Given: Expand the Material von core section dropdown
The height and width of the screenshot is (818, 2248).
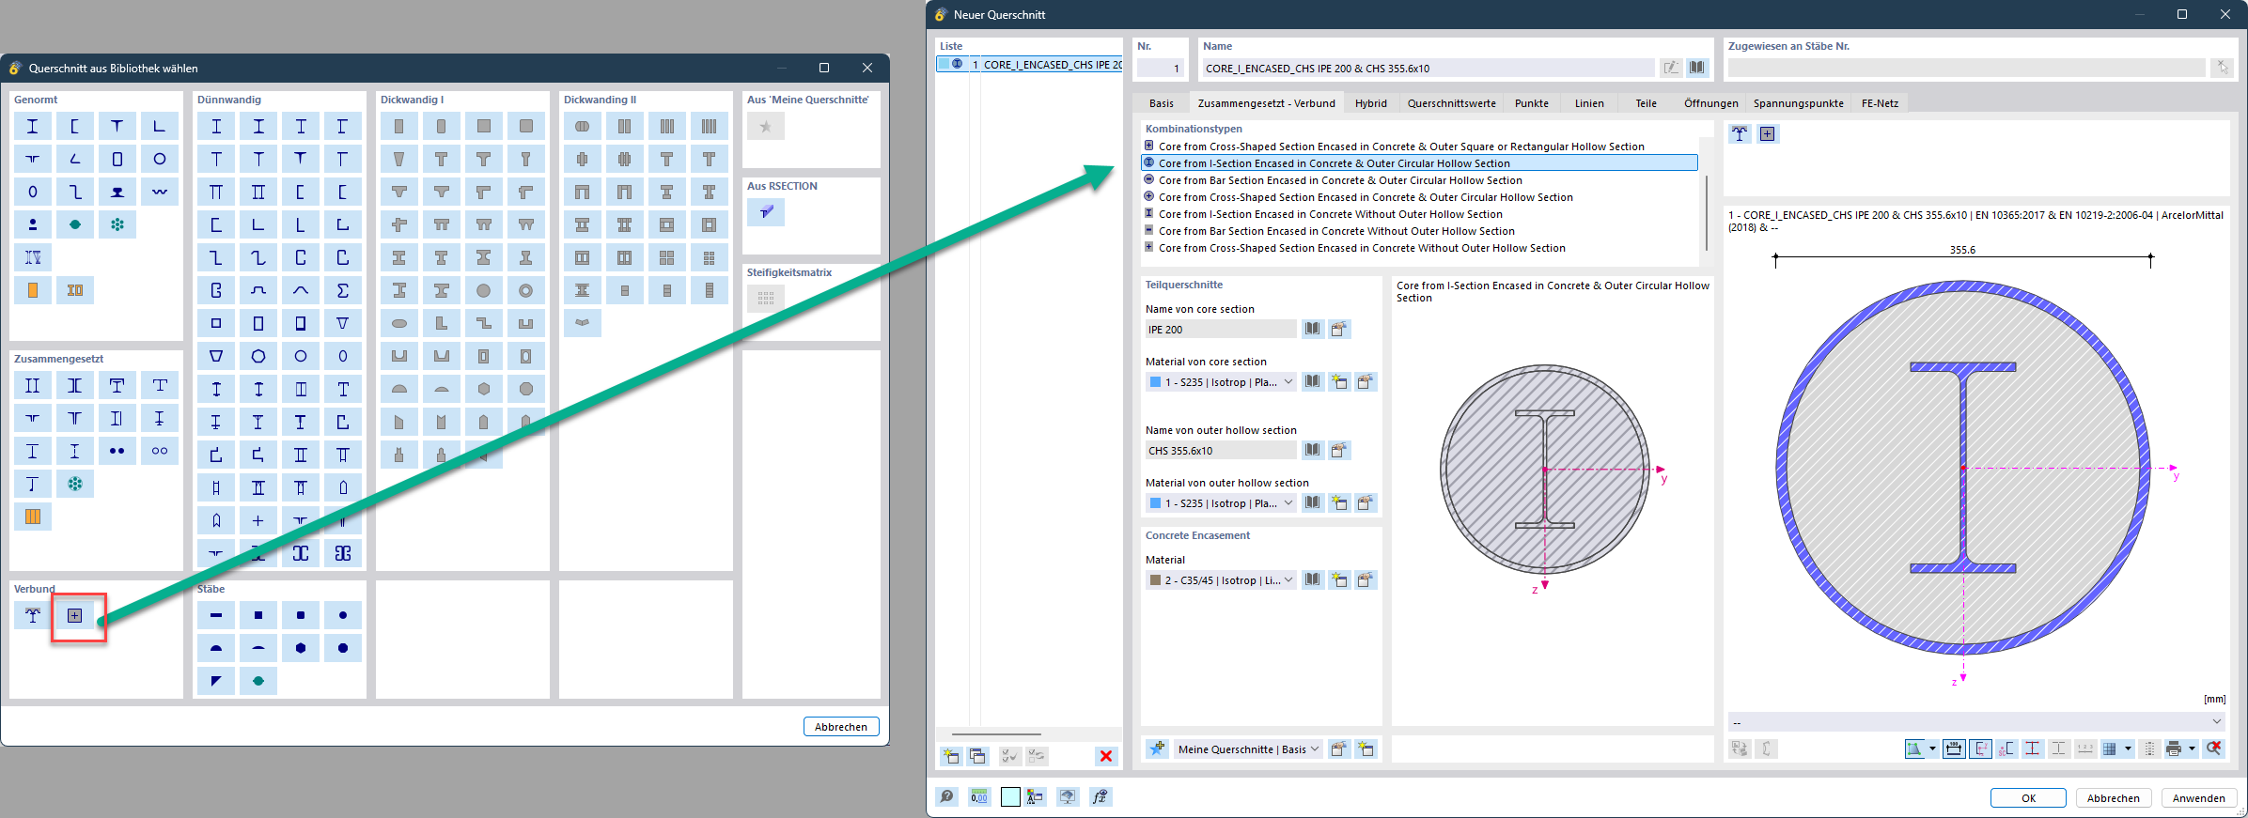Looking at the screenshot, I should tap(1288, 382).
